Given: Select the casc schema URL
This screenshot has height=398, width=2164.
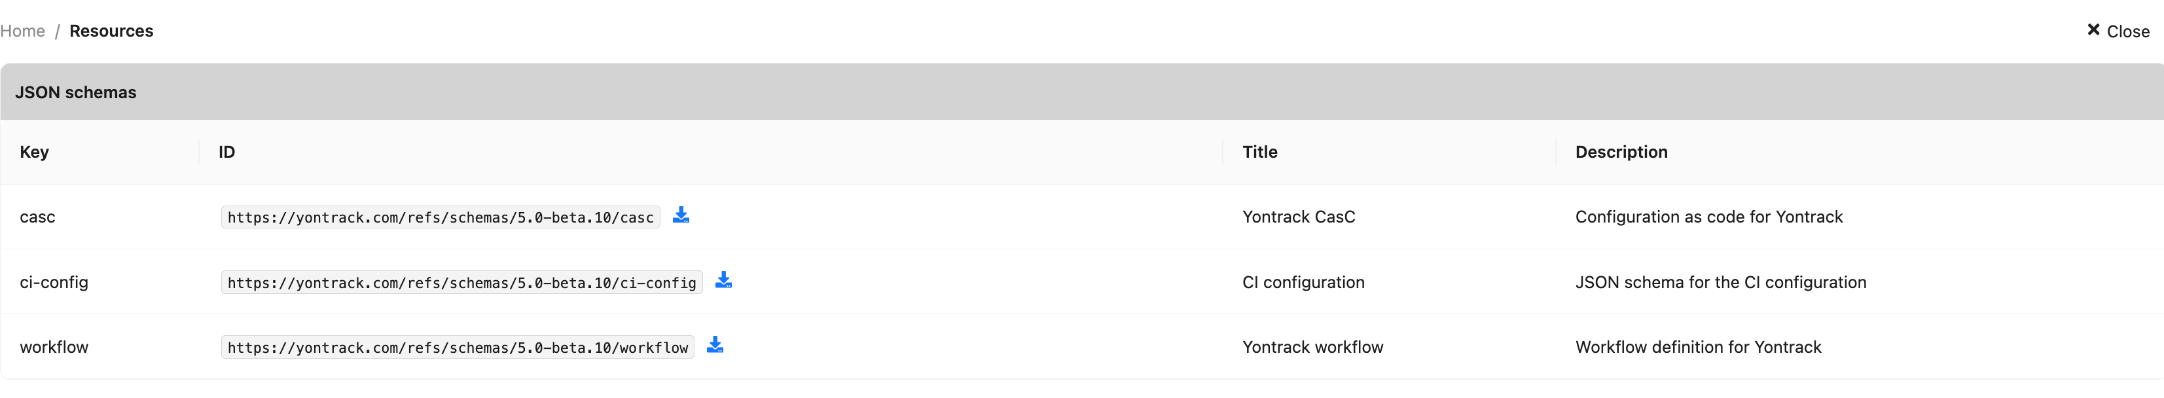Looking at the screenshot, I should (440, 217).
